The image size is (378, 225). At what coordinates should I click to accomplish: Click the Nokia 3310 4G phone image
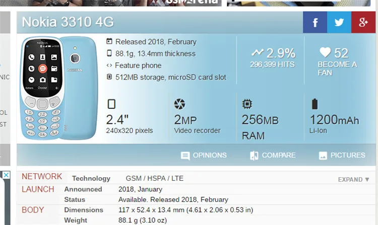[x=59, y=88]
